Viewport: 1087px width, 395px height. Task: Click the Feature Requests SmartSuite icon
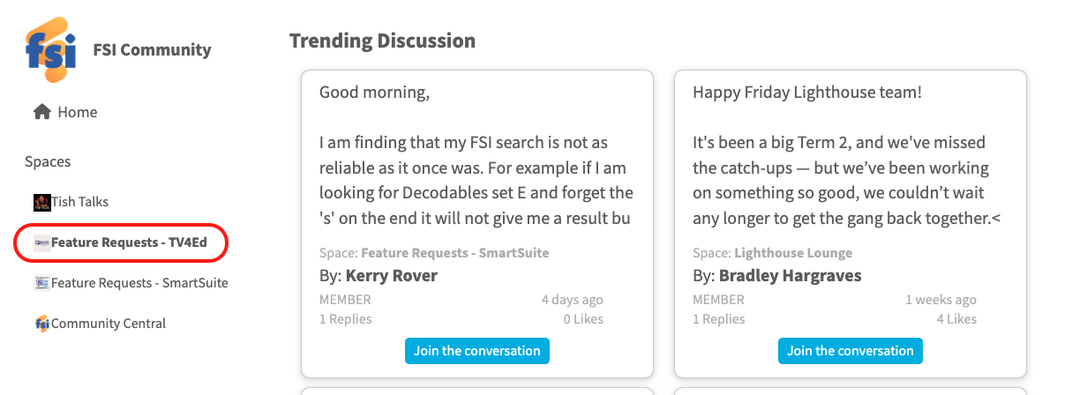click(x=41, y=283)
